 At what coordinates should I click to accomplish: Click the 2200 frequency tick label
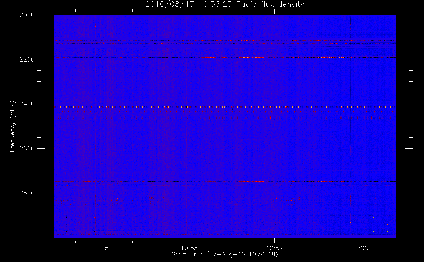(x=27, y=59)
